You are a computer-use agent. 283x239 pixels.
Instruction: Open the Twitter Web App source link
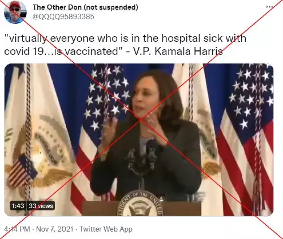[106, 229]
